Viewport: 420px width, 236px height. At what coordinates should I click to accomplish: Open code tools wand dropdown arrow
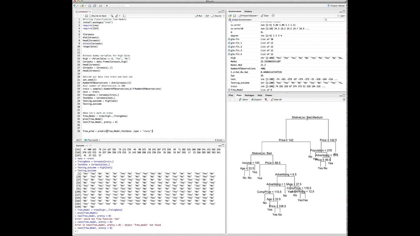119,16
